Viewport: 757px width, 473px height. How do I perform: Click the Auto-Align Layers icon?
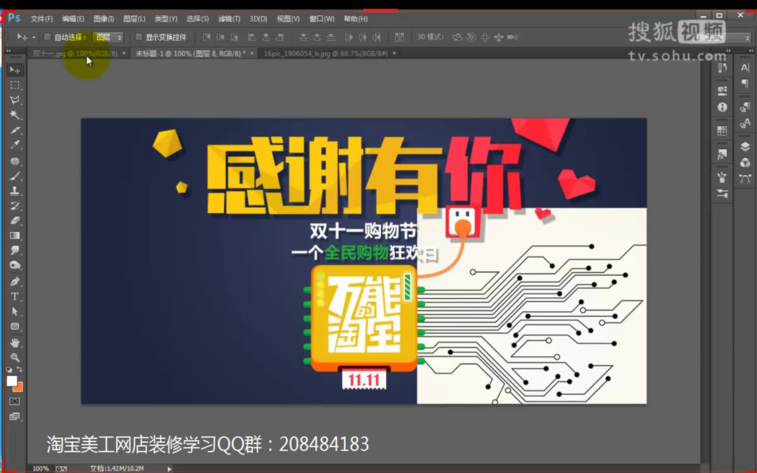399,37
